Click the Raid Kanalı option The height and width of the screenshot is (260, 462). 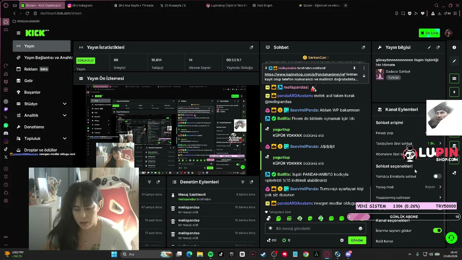(x=384, y=241)
